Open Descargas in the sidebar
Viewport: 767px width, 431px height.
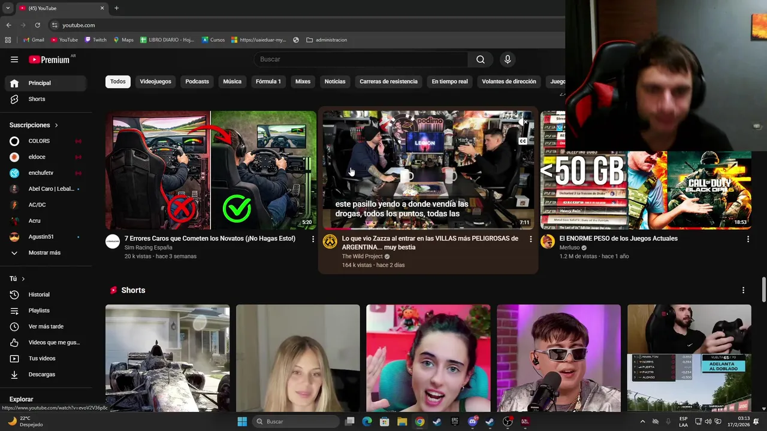[x=46, y=374]
